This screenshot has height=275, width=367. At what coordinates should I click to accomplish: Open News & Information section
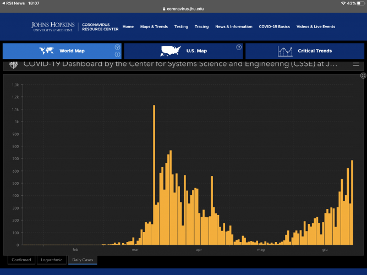tap(234, 26)
